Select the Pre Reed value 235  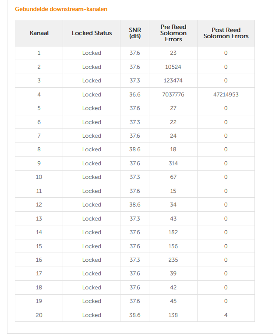pos(173,260)
